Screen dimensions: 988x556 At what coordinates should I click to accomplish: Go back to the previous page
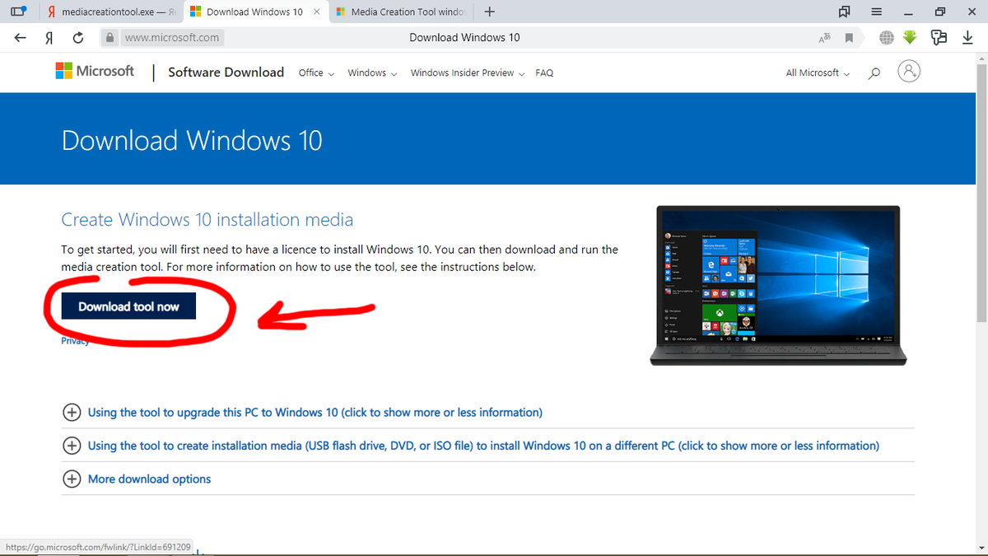click(20, 37)
